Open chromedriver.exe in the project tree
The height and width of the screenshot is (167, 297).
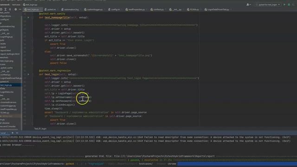8,102
